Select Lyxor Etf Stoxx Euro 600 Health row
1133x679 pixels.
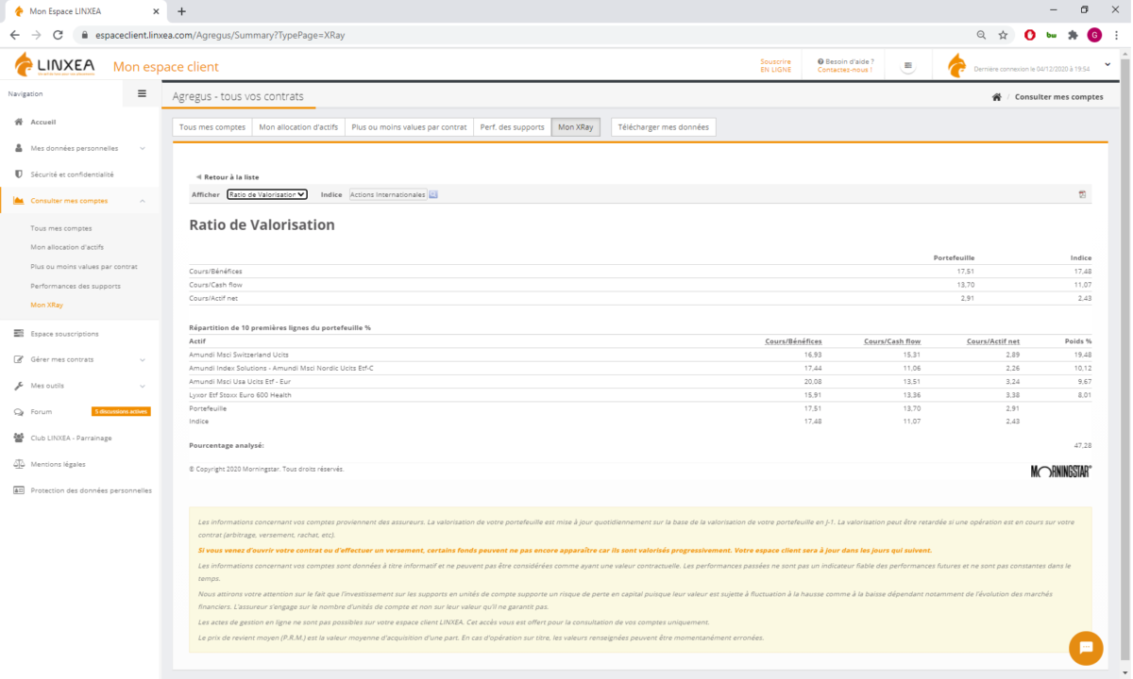click(x=640, y=395)
